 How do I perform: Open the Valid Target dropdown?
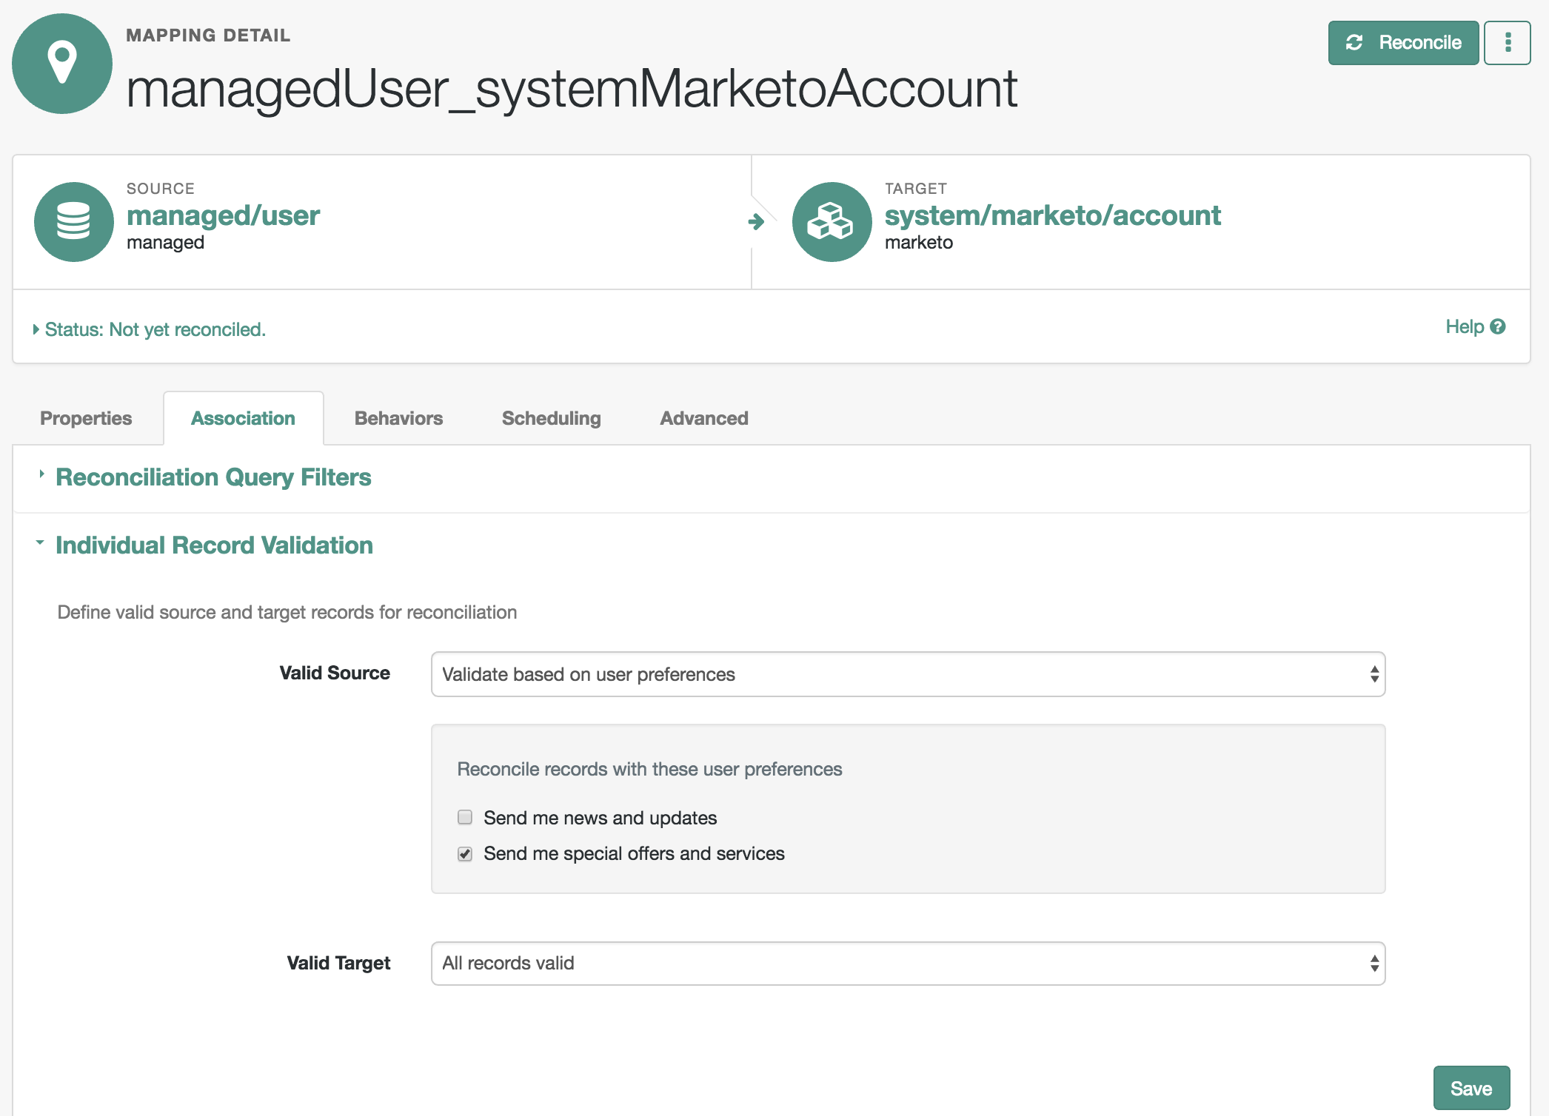908,964
